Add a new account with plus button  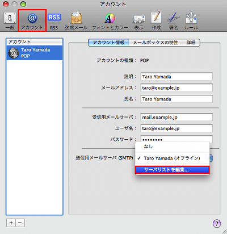pyautogui.click(x=11, y=223)
